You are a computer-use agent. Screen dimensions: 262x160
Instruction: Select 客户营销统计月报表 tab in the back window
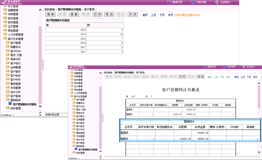tap(70, 9)
